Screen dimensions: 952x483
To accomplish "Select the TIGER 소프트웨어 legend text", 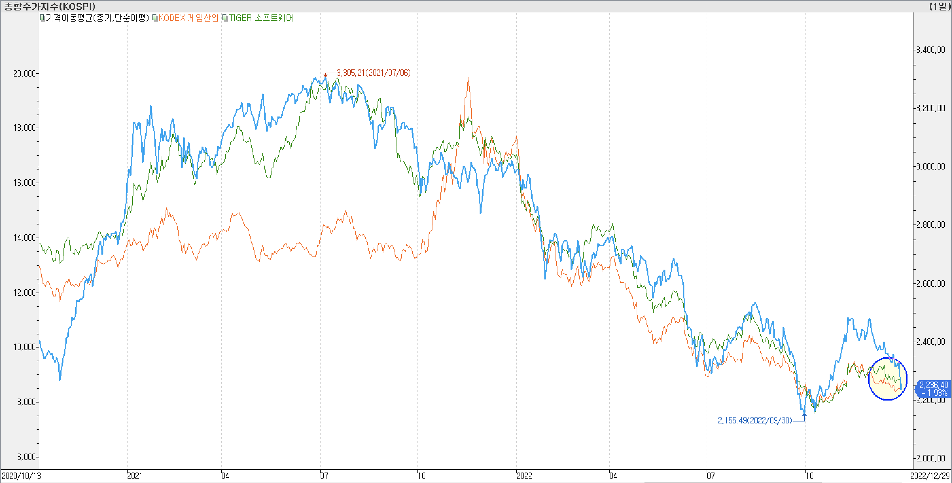I will point(261,18).
